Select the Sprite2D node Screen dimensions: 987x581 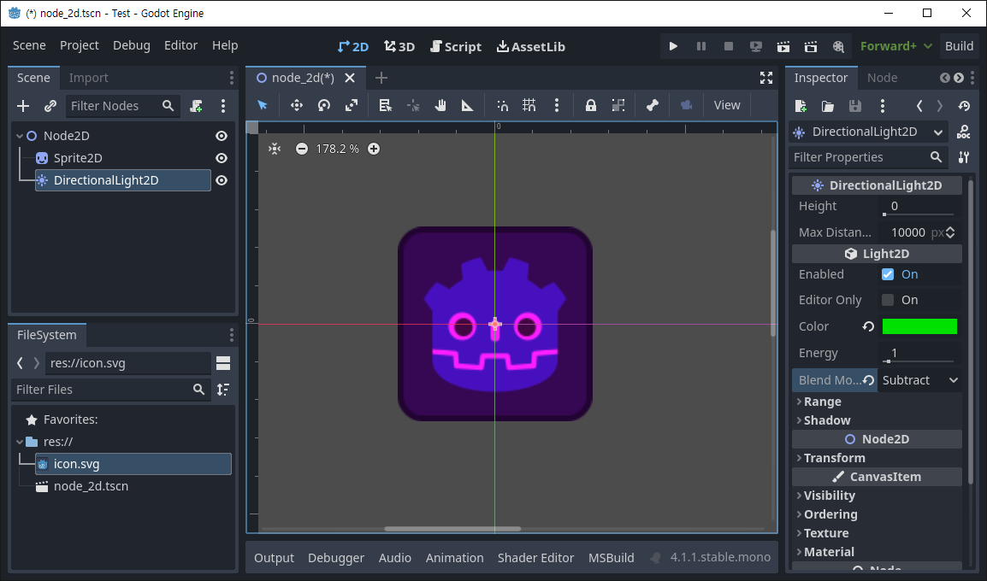[x=78, y=158]
